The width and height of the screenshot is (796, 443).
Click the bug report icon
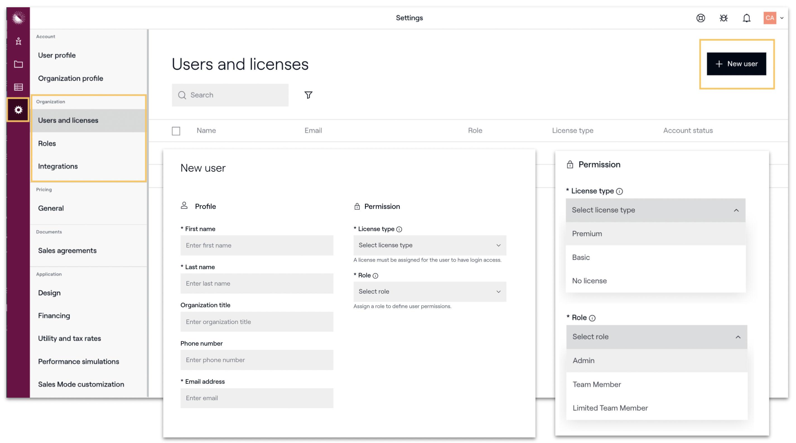click(x=723, y=18)
